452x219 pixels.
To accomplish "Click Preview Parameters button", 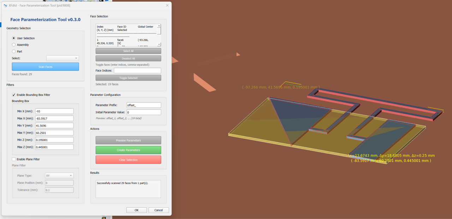I will 128,140.
